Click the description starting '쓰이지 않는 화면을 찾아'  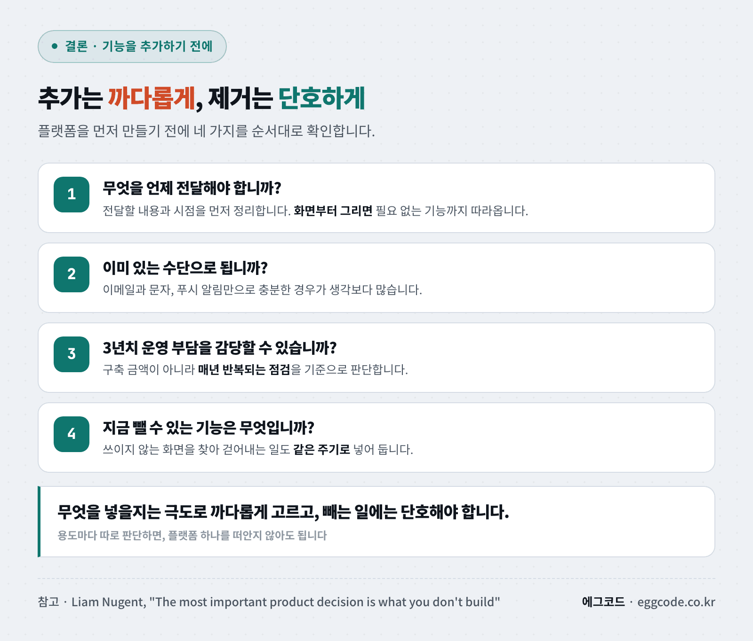[258, 449]
